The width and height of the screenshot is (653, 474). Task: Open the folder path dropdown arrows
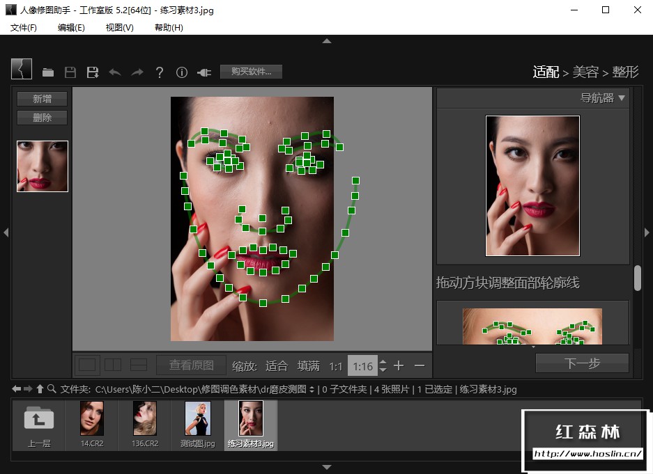click(312, 390)
